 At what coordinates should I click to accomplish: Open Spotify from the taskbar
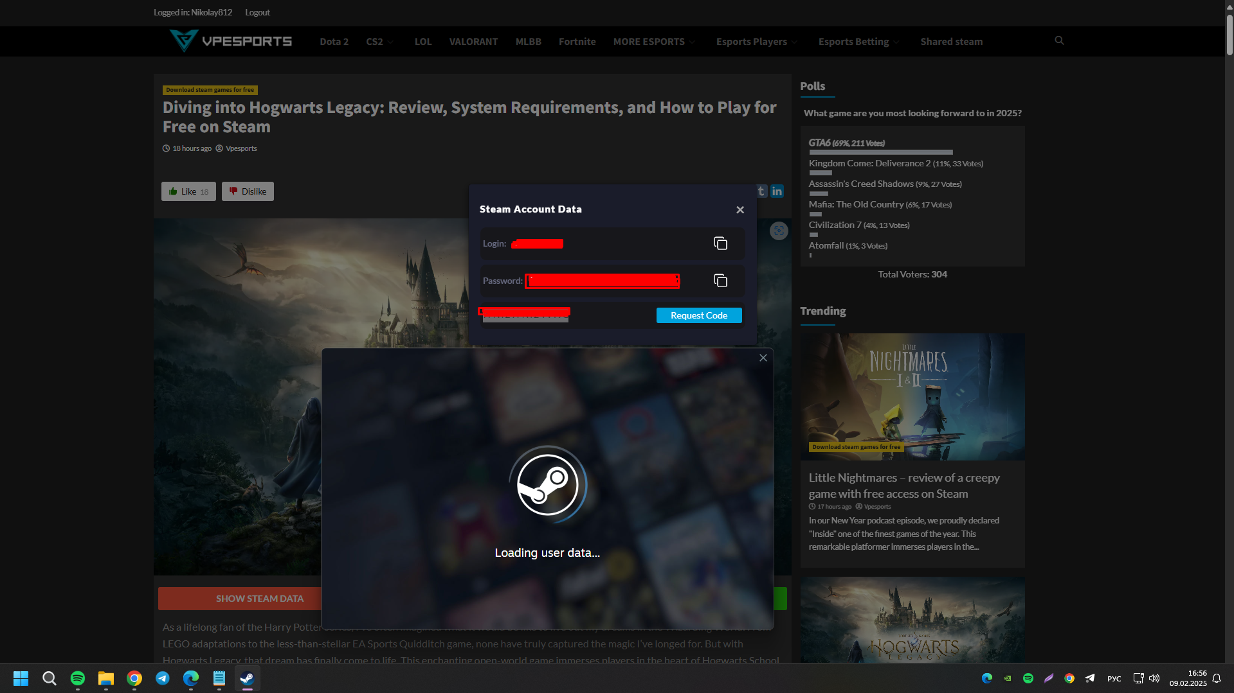pyautogui.click(x=77, y=678)
